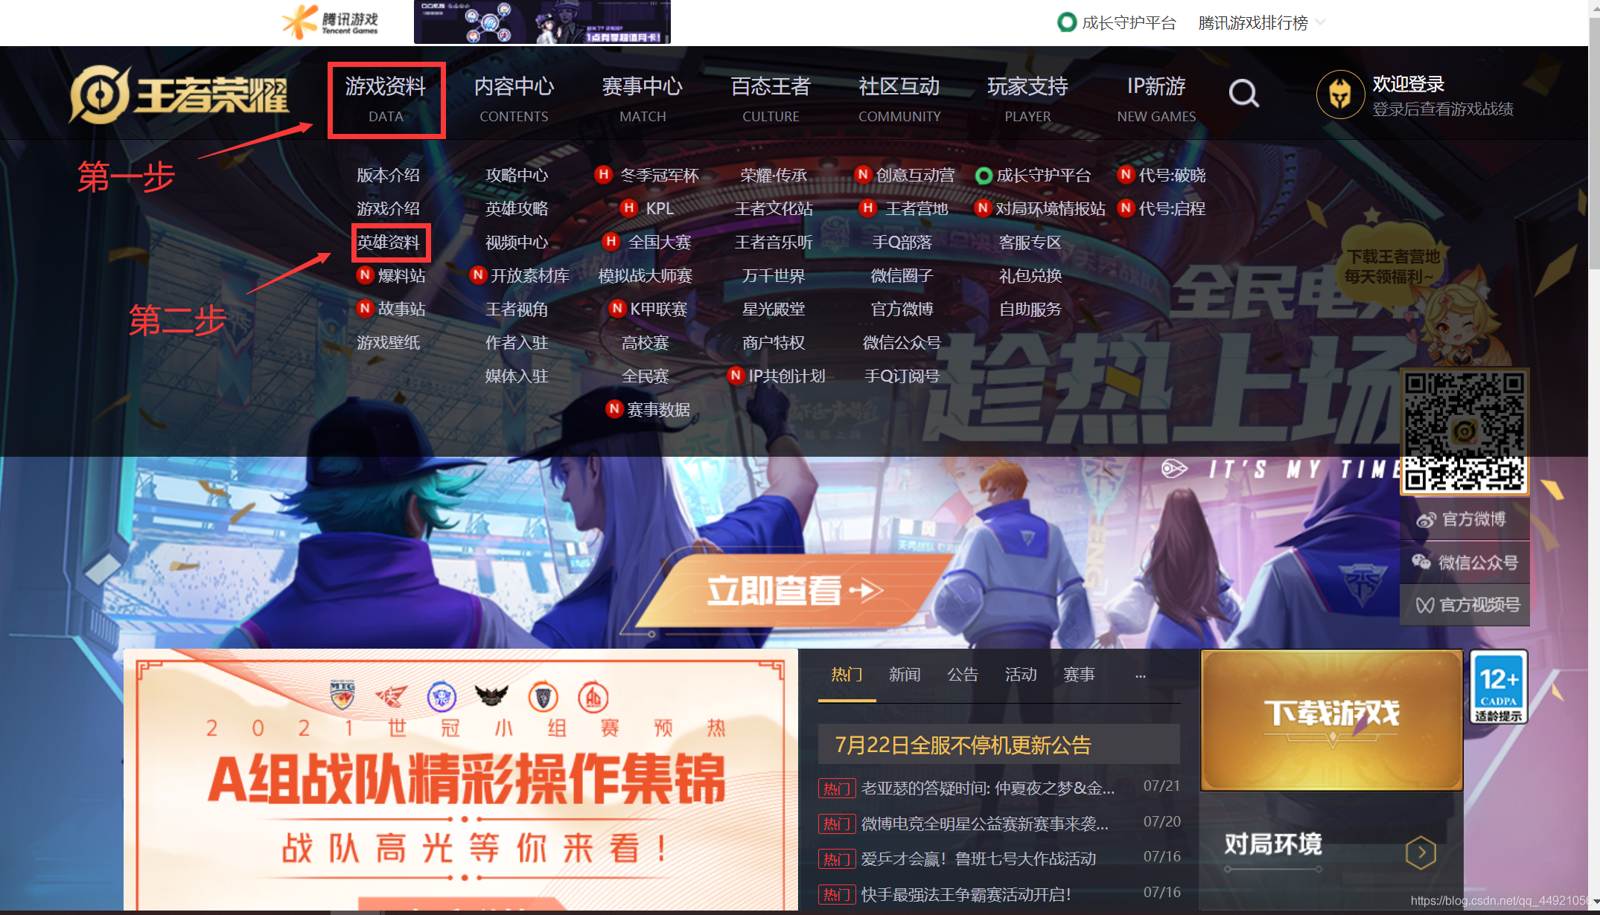1600x915 pixels.
Task: Switch to the 赛事 news tab
Action: coord(1079,675)
